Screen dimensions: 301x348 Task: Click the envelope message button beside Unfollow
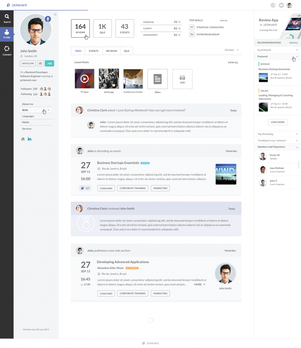tap(40, 63)
